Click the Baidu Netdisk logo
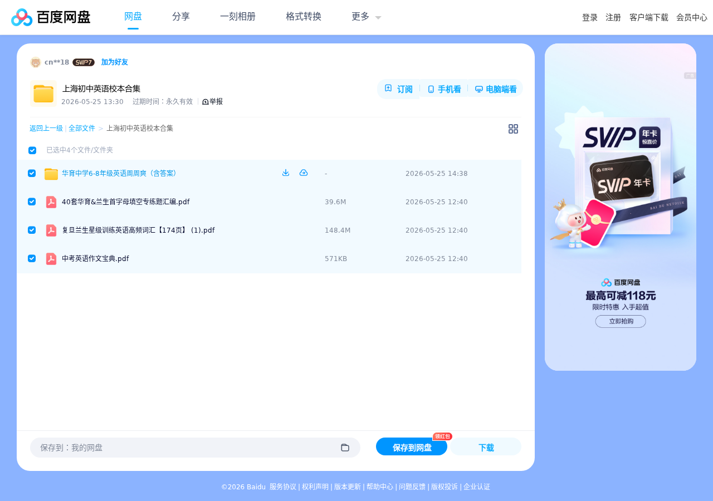713x501 pixels. click(51, 17)
